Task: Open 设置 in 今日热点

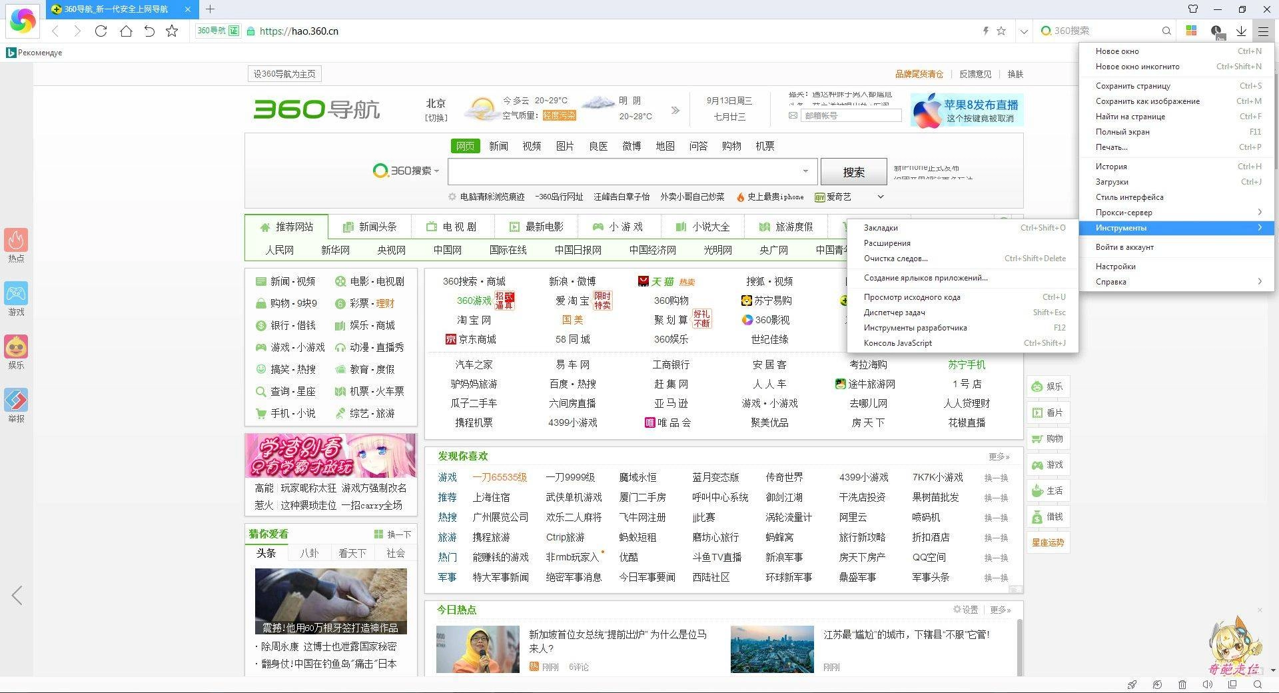Action: (x=965, y=610)
